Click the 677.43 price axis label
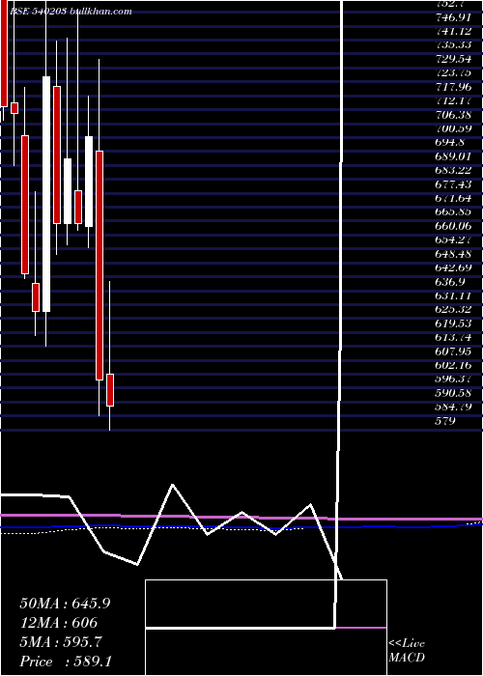The image size is (483, 676). (x=454, y=184)
